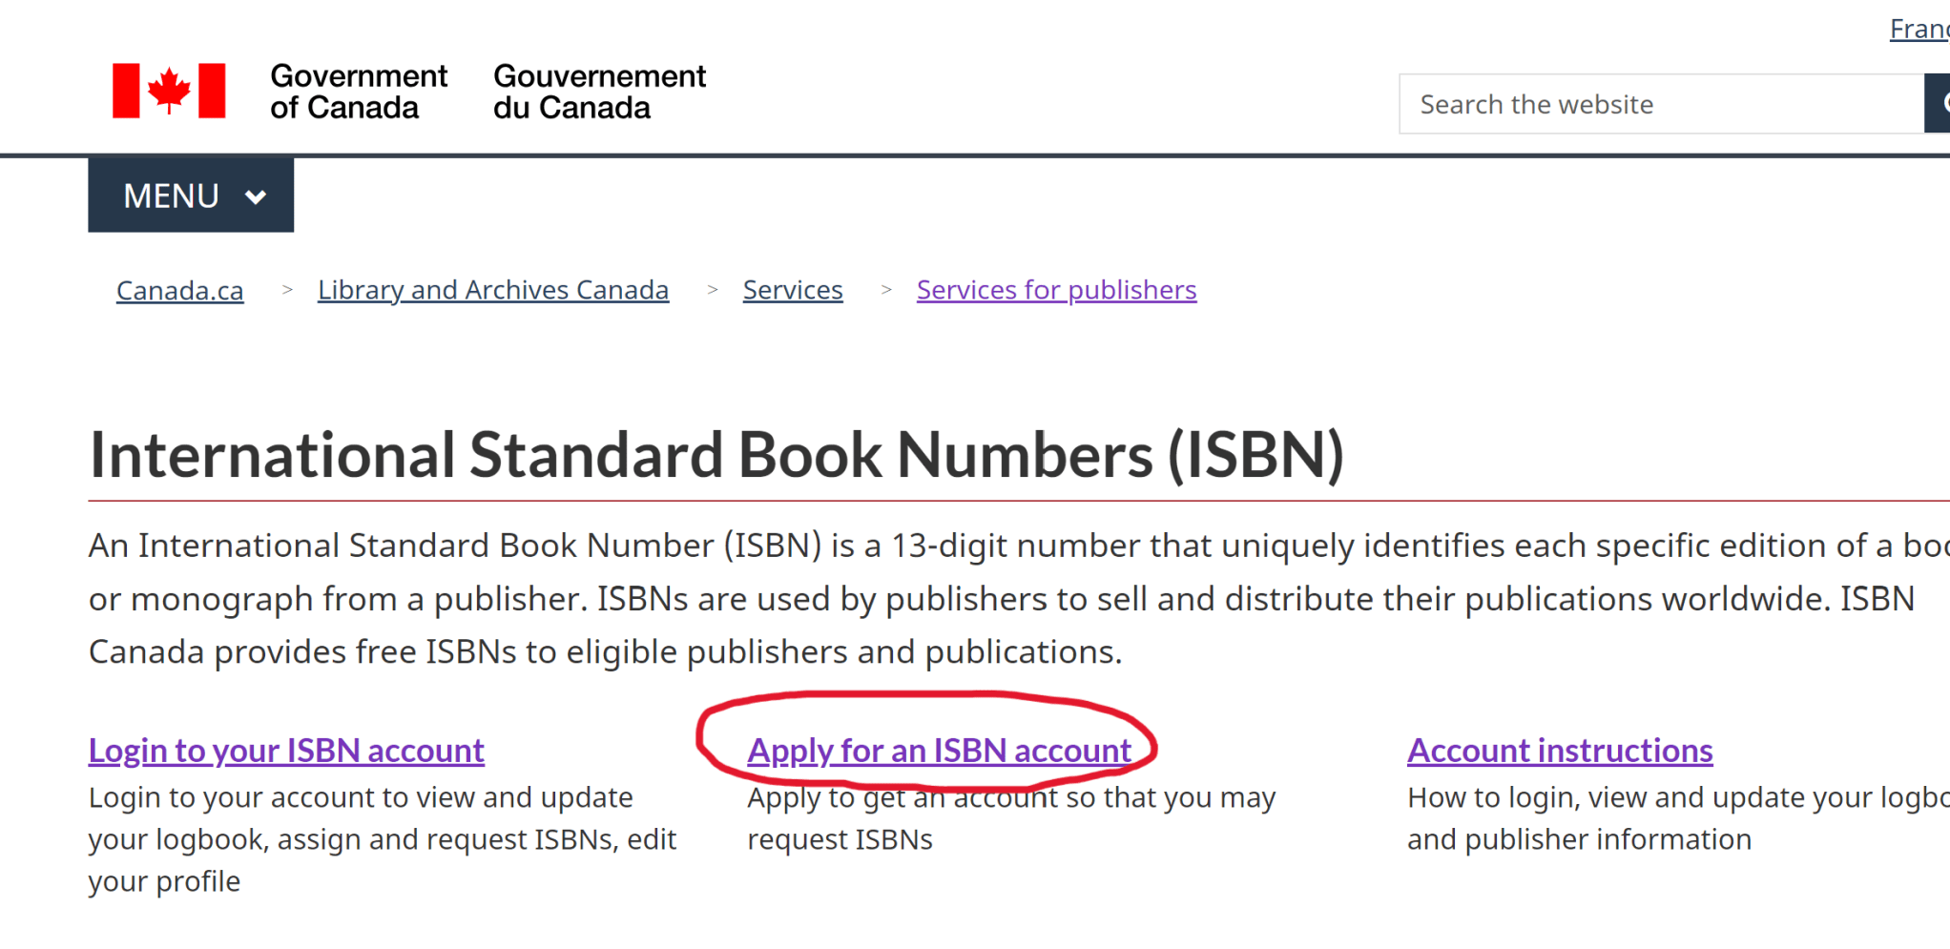The width and height of the screenshot is (1950, 949).
Task: Click the Gouvernement du Canada wordmark
Action: [x=598, y=91]
